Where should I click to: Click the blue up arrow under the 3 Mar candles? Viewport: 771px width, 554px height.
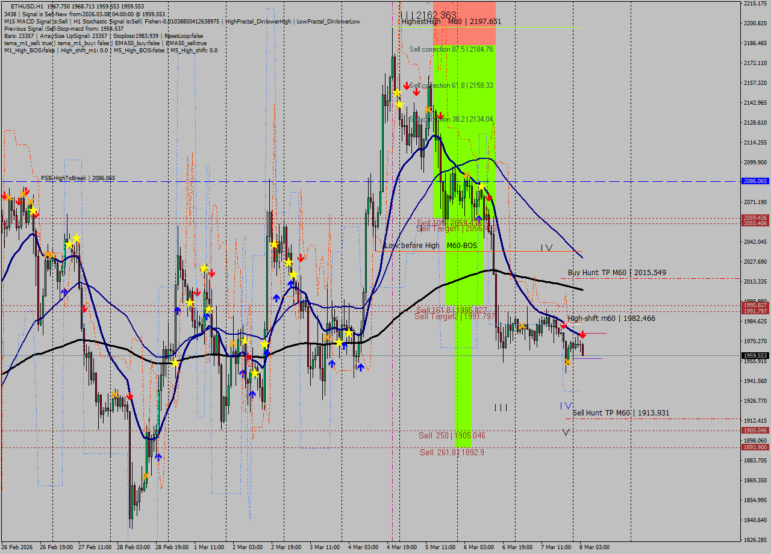click(331, 363)
